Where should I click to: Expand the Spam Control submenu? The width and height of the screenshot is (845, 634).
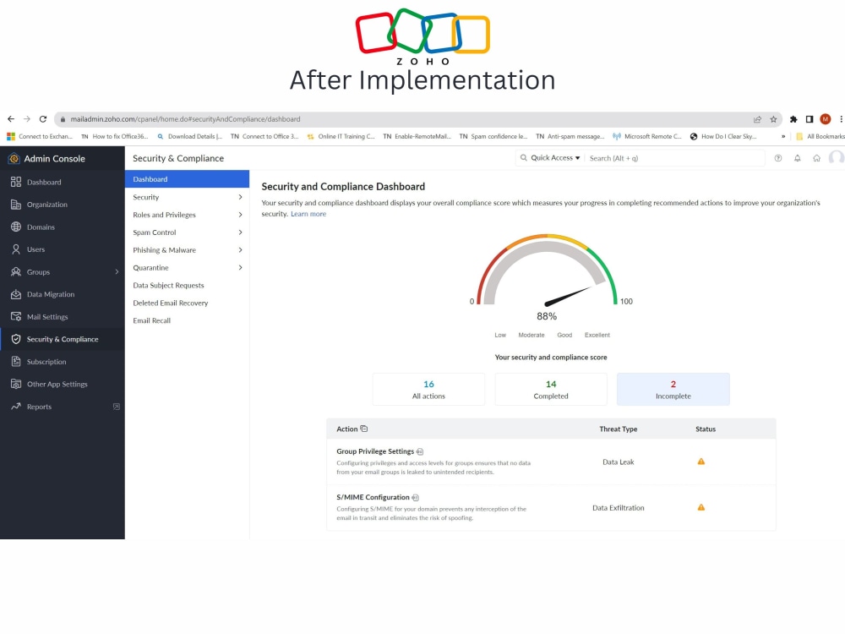154,232
